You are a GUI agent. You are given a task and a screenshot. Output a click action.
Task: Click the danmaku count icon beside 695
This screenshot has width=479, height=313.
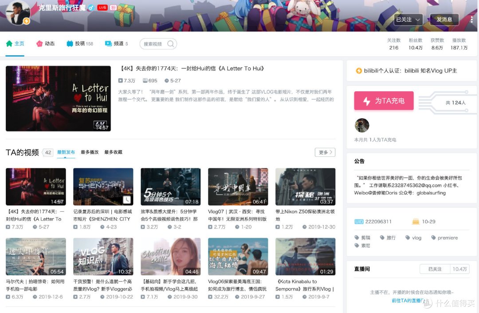click(145, 81)
